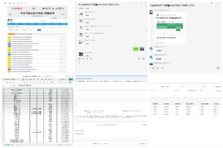Image resolution: width=223 pixels, height=148 pixels.
Task: Click the folder icon in the right chat toolbar
Action: pos(153,68)
